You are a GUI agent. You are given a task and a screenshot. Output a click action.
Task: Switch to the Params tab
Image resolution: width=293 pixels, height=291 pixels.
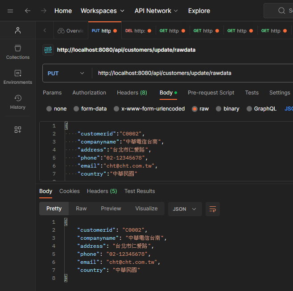[x=52, y=93]
